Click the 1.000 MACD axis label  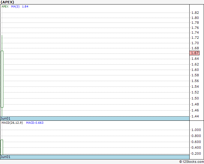(x=196, y=130)
